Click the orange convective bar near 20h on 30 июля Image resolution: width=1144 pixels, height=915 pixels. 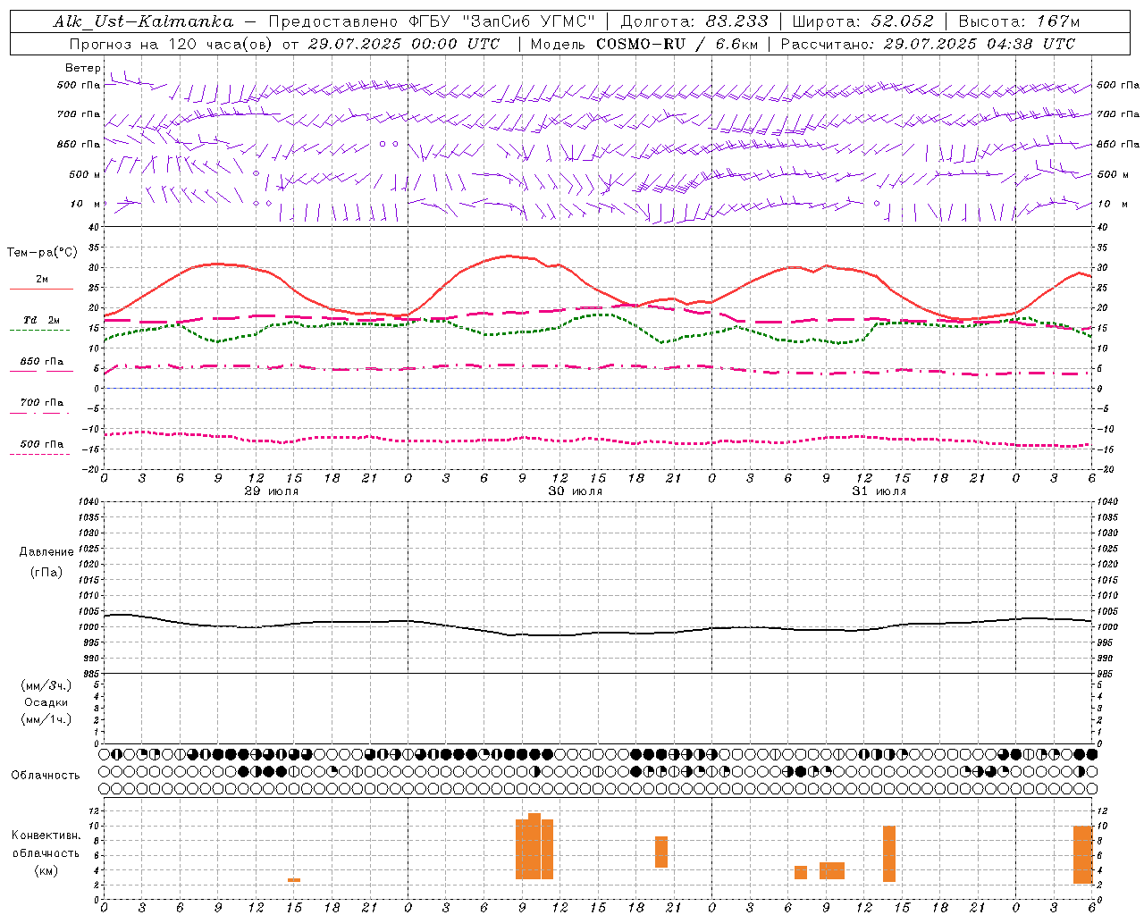(x=661, y=852)
